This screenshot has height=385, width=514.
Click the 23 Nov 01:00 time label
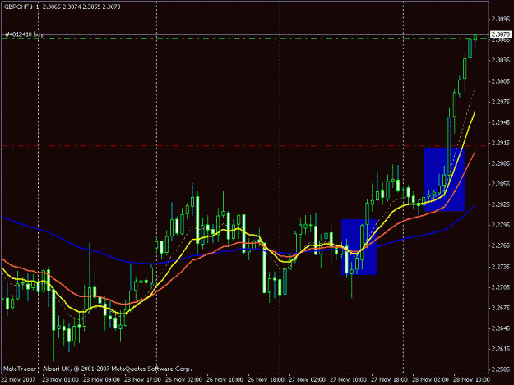(x=61, y=380)
